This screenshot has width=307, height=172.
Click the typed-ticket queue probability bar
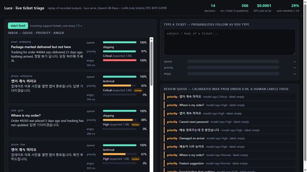click(233, 61)
